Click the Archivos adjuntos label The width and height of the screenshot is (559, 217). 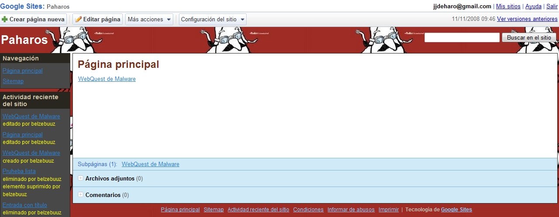coord(110,178)
